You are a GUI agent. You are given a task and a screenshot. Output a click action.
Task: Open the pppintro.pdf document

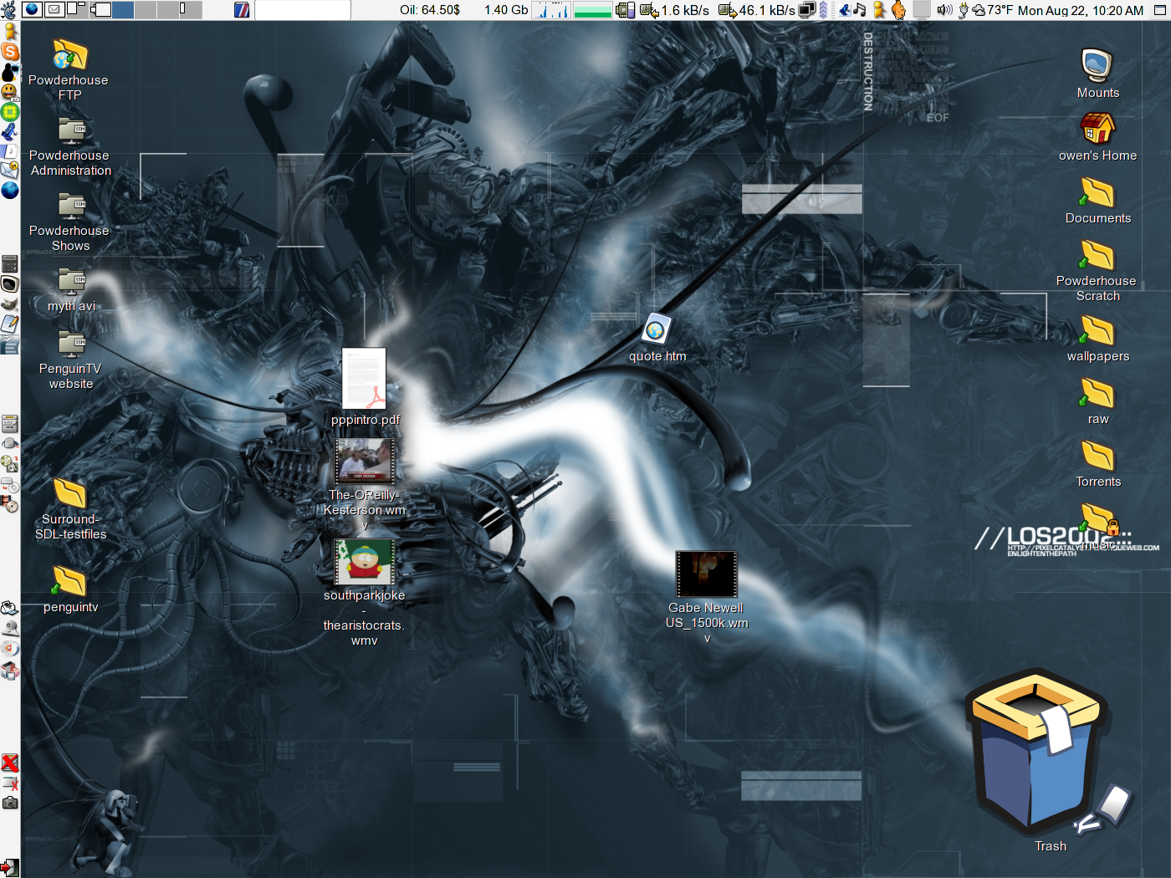point(365,378)
